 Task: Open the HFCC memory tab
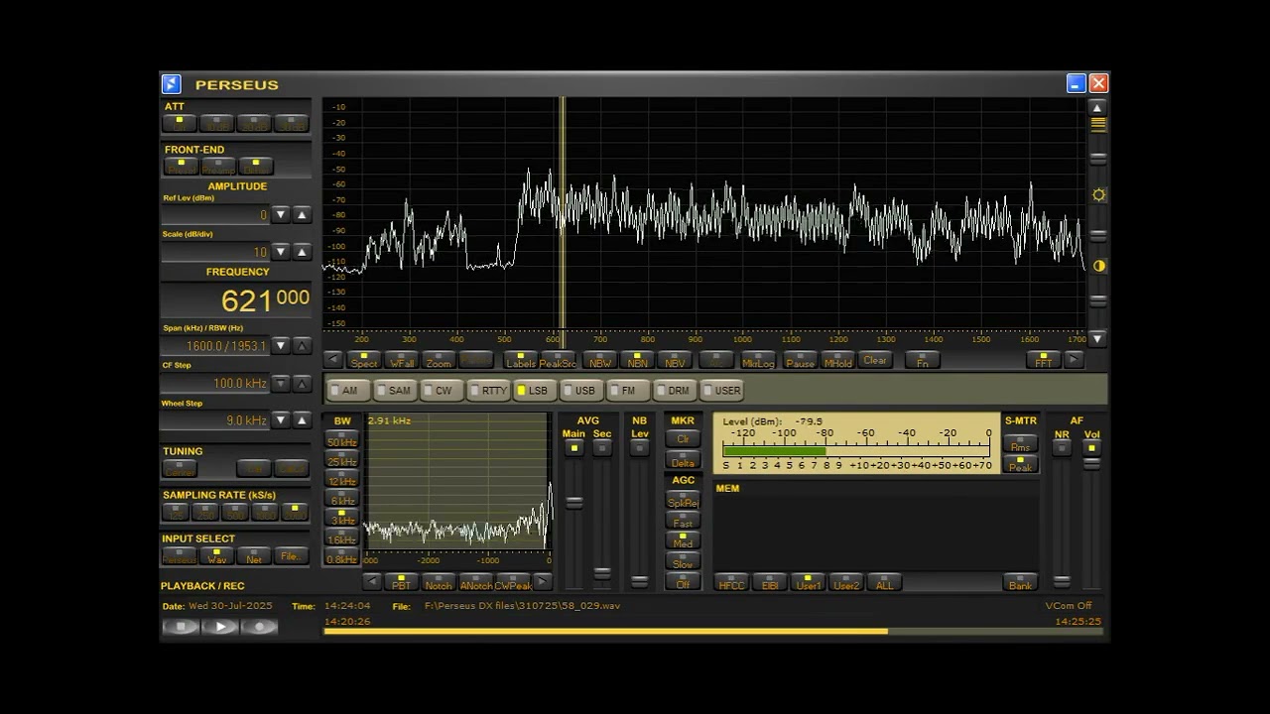pos(731,582)
